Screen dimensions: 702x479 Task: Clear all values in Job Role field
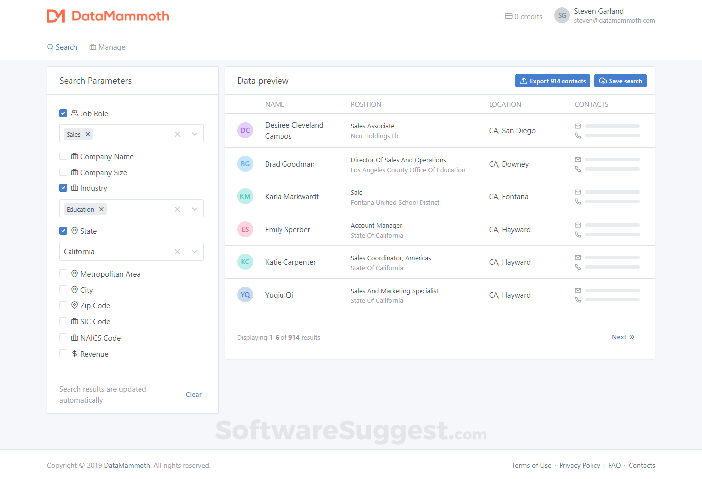[177, 134]
